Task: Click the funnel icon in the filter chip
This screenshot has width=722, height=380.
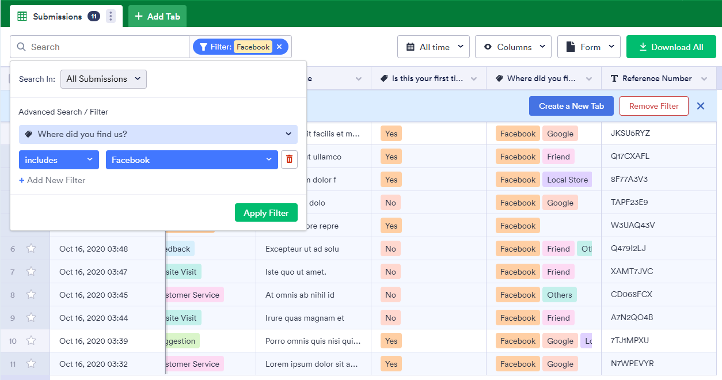Action: pos(203,47)
